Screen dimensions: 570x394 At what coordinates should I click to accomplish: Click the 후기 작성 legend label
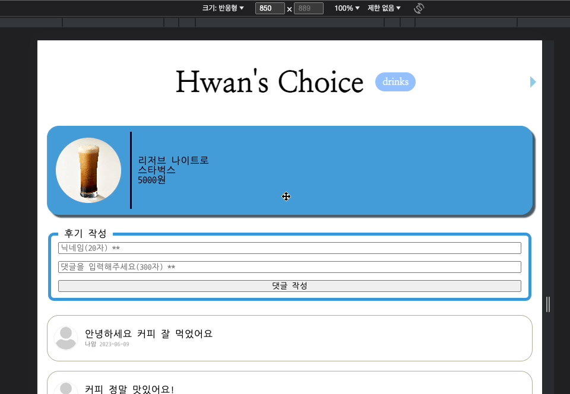pos(85,233)
